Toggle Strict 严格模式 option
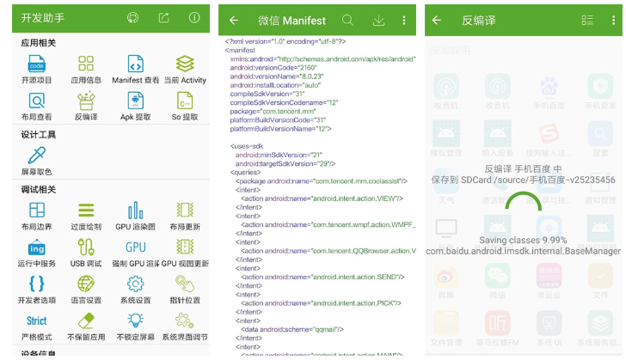 (37, 326)
